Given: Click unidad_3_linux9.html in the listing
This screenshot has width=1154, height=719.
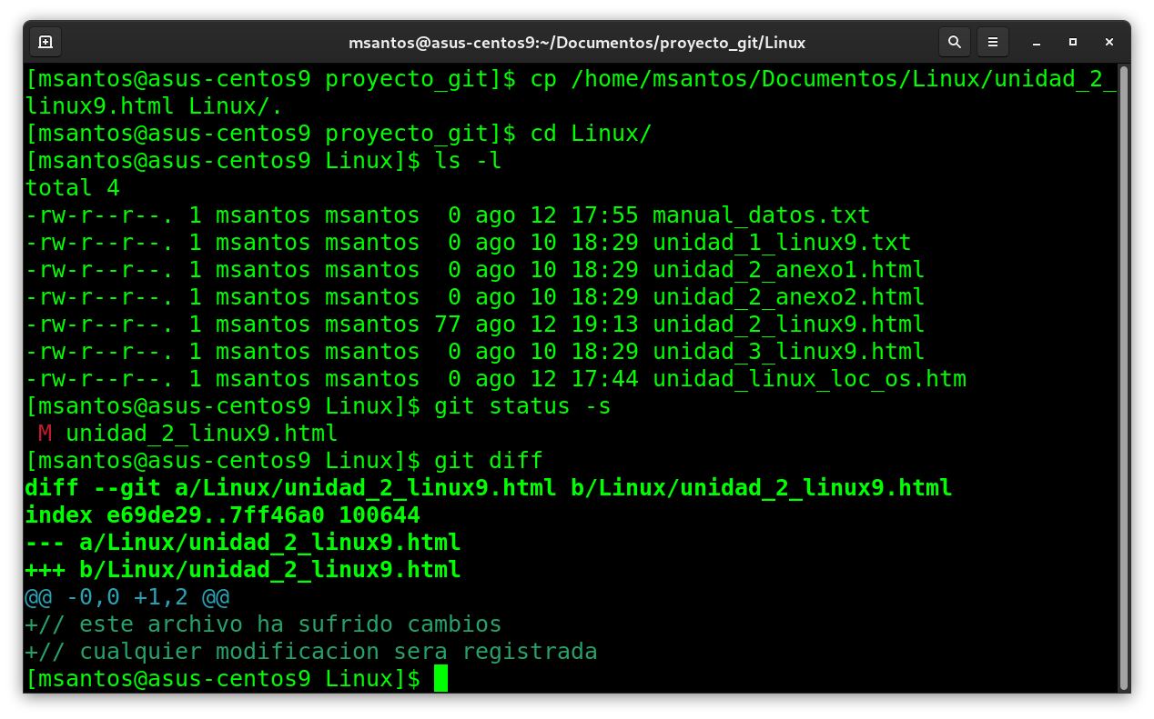Looking at the screenshot, I should (788, 352).
